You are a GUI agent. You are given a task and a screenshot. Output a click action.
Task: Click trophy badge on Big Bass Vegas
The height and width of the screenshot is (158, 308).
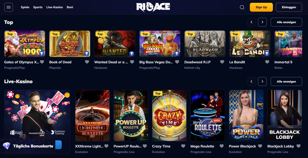click(x=177, y=54)
